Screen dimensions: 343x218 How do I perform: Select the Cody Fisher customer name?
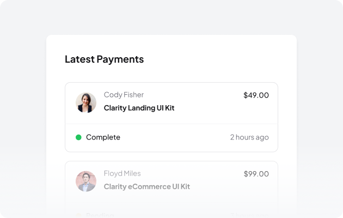click(124, 95)
